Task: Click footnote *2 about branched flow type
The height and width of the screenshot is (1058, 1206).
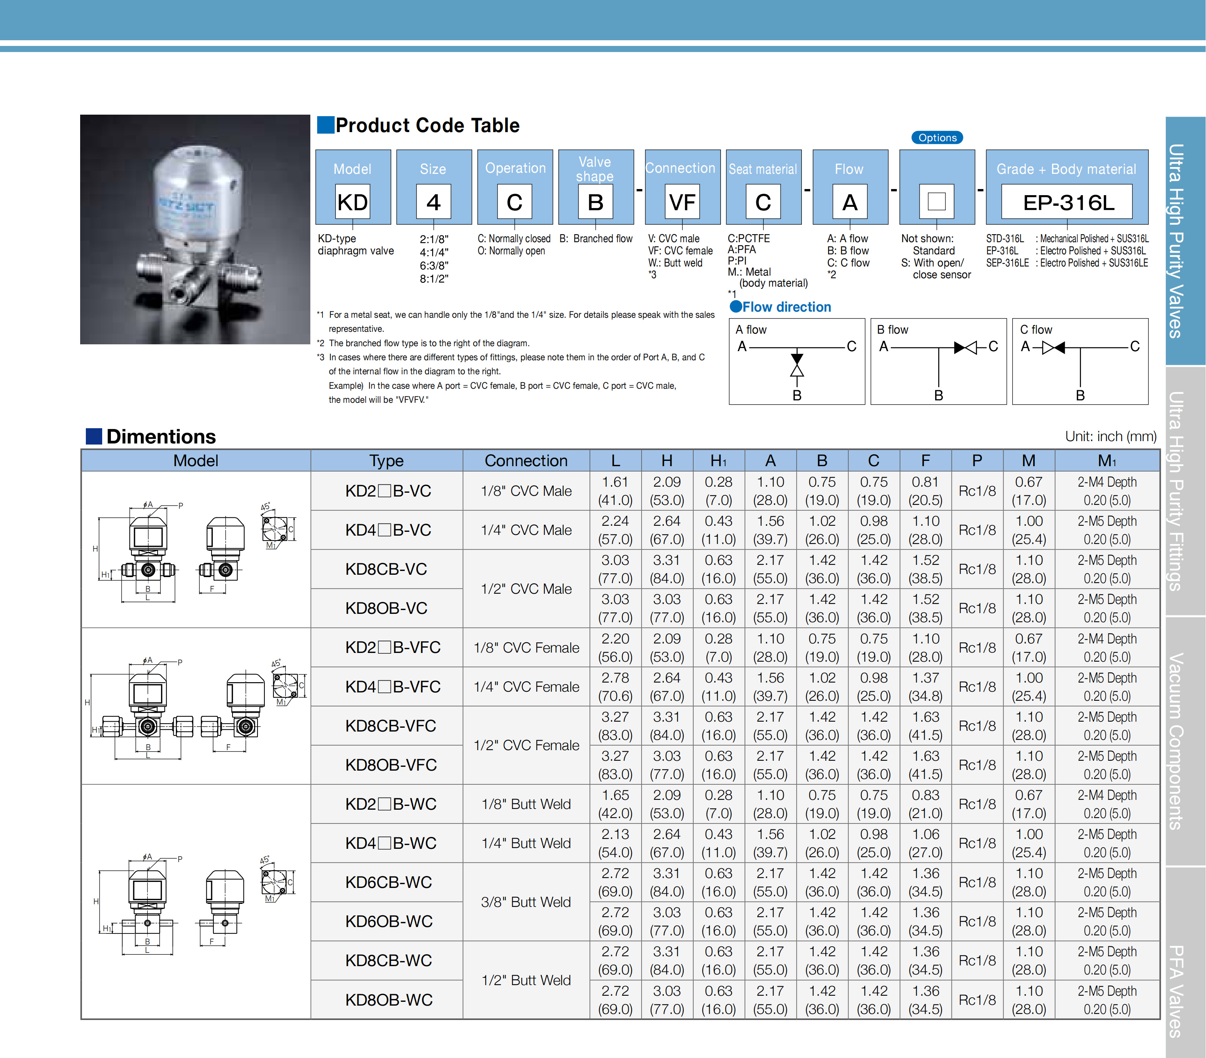Action: coord(423,343)
